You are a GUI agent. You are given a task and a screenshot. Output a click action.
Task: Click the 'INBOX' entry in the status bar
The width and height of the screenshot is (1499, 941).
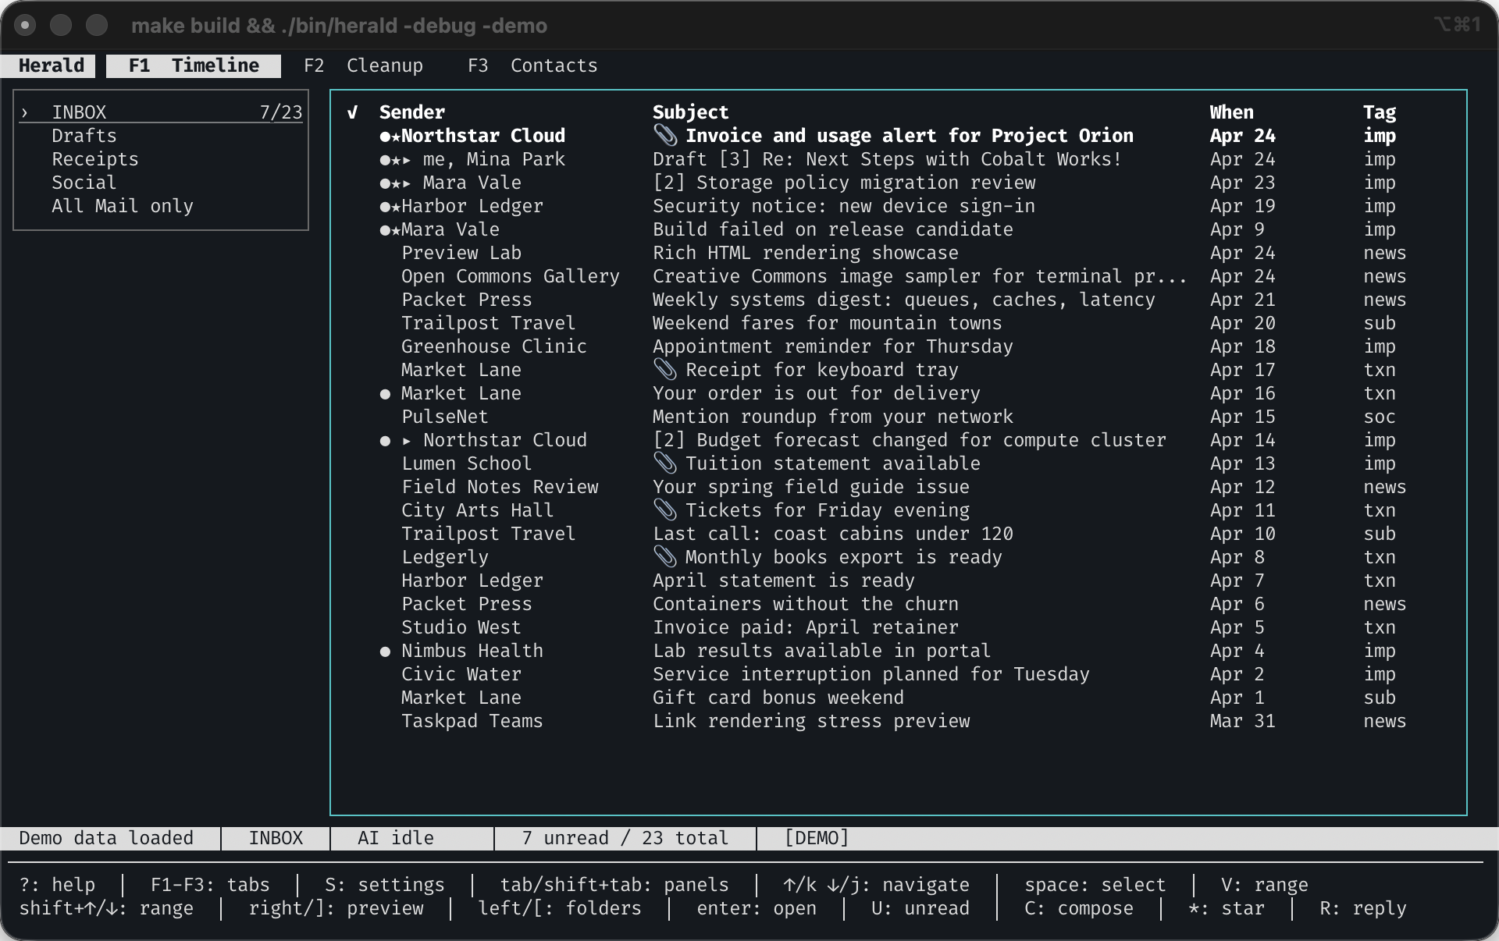click(x=276, y=838)
